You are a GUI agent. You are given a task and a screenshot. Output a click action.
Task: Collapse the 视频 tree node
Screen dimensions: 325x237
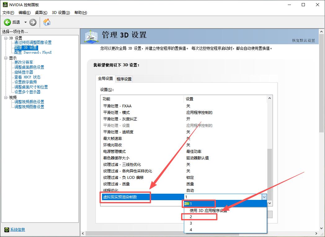point(6,97)
